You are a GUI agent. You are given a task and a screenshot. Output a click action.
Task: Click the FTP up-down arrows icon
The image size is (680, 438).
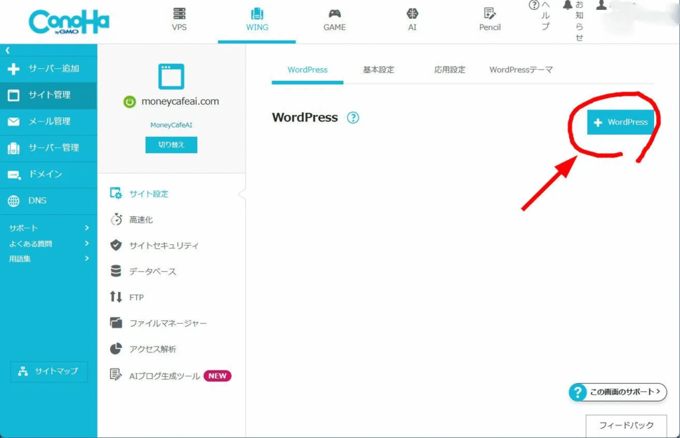116,297
